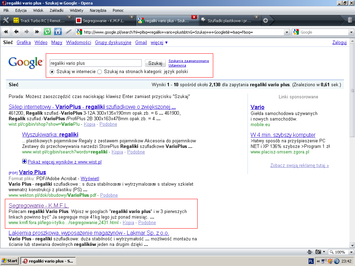Viewport: 355px width, 266px height.
Task: Go to the home page via house icon
Action: pyautogui.click(x=58, y=32)
